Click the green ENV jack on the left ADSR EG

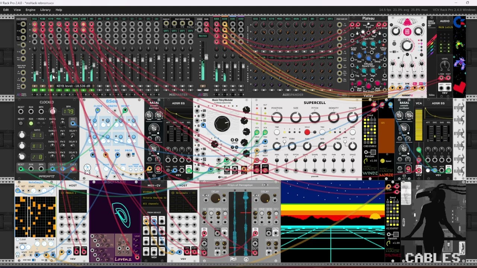[189, 170]
